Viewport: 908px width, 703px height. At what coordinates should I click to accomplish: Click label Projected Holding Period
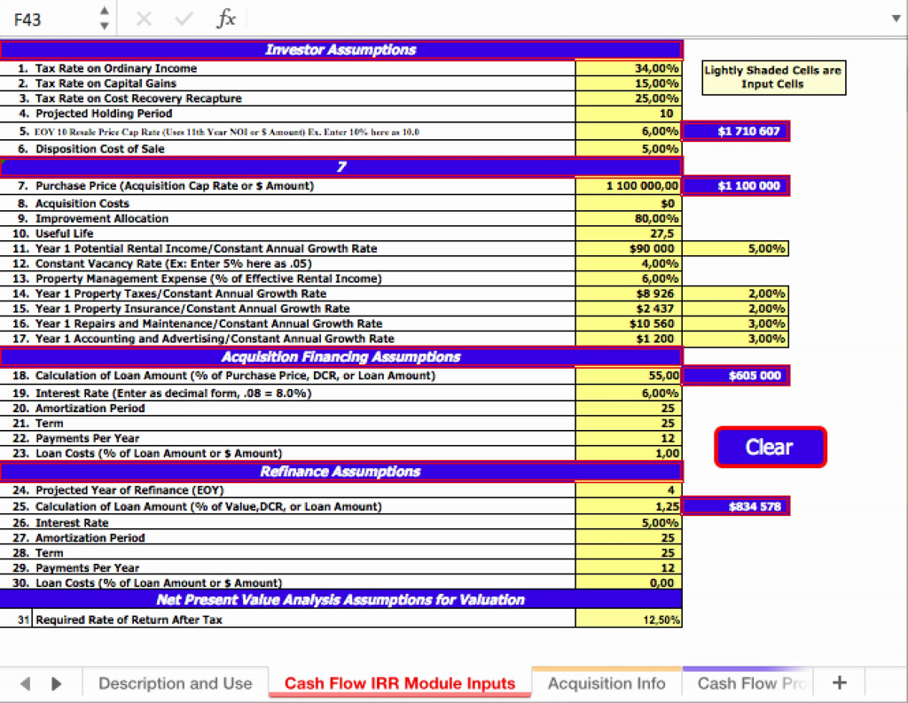[104, 113]
